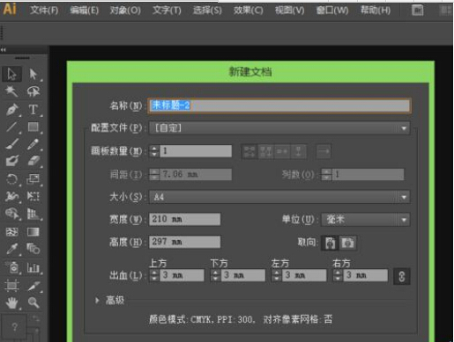454x342 pixels.
Task: Open the 帮助(H) menu
Action: click(376, 11)
